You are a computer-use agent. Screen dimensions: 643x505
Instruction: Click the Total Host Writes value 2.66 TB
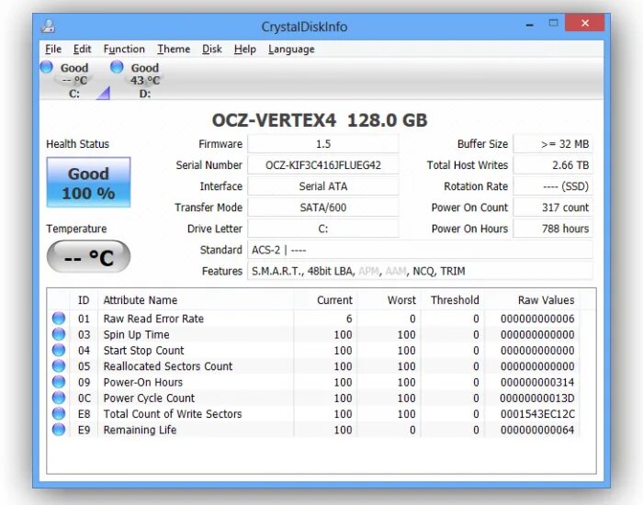[x=553, y=165]
